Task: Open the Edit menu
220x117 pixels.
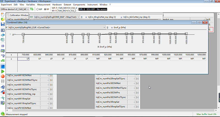Action: click(16, 5)
